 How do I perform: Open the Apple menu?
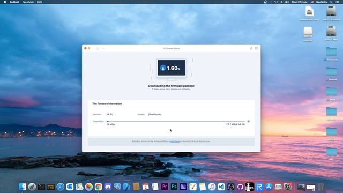click(5, 2)
